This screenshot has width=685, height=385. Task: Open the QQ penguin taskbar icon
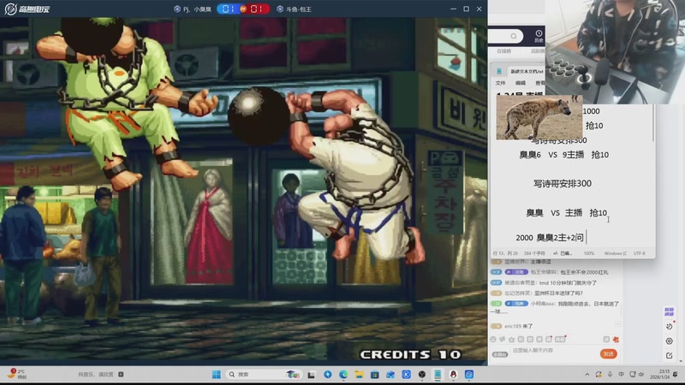[x=454, y=375]
